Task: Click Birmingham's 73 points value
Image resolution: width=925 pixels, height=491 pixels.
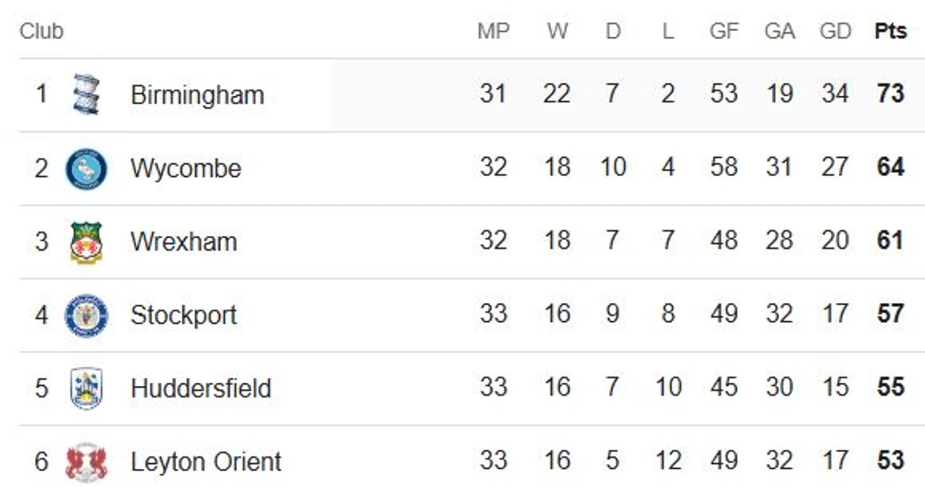Action: 890,94
